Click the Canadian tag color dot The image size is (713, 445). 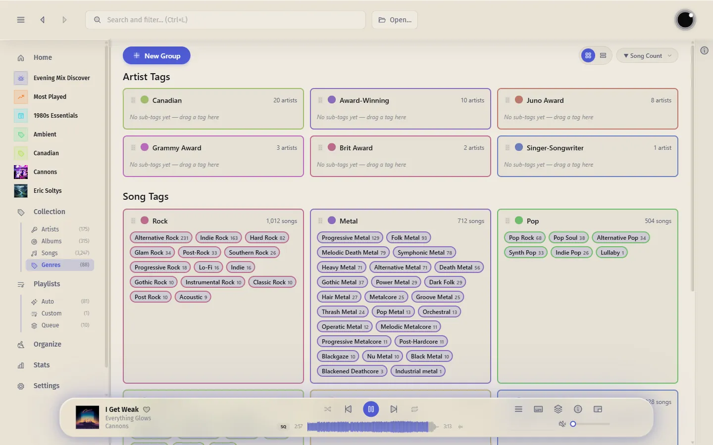click(145, 99)
